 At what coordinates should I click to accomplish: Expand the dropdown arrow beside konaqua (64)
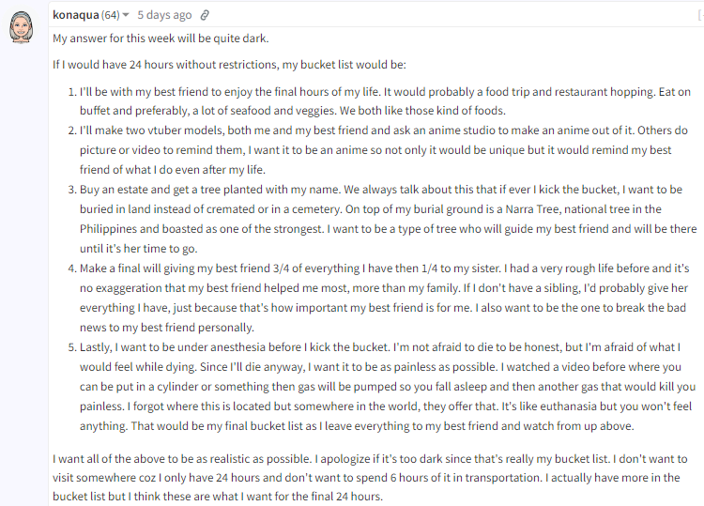[x=126, y=15]
